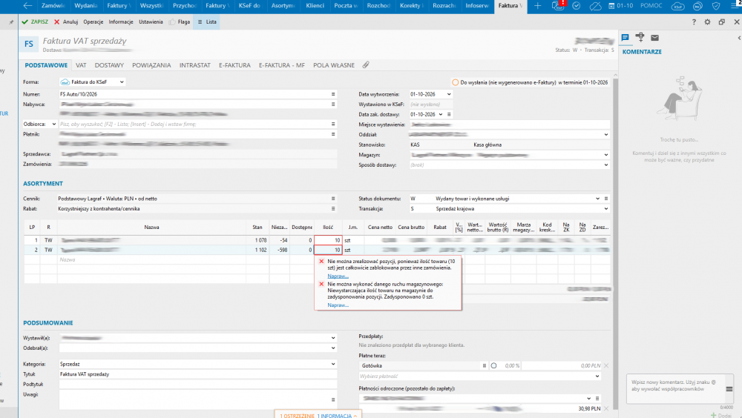
Task: Open the Komentarze comments panel icon
Action: (625, 37)
